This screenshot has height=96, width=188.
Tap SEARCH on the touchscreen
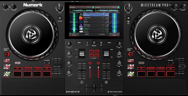click(x=102, y=34)
